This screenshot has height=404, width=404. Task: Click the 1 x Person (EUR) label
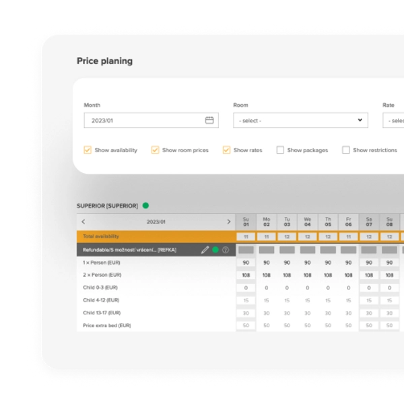tap(102, 263)
